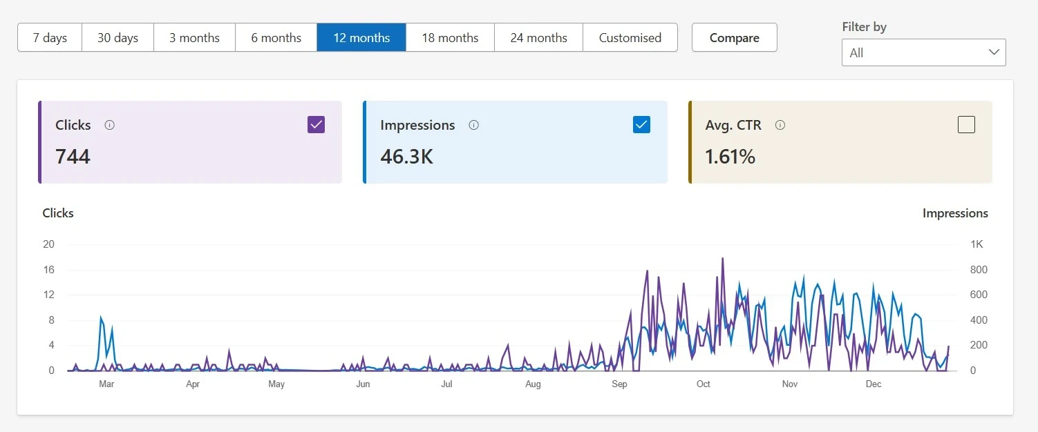Click the Filter by dropdown chevron arrow
The image size is (1038, 432).
994,52
